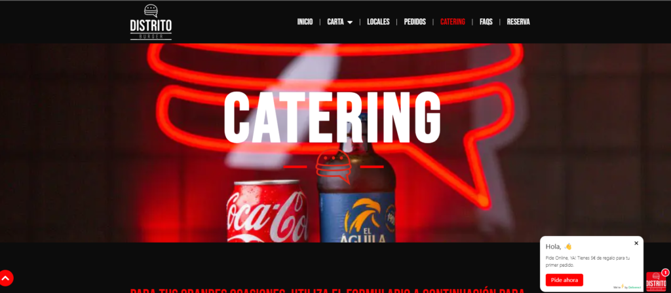This screenshot has width=671, height=293.
Task: Click the Distrito Burger logo in header
Action: 151,22
